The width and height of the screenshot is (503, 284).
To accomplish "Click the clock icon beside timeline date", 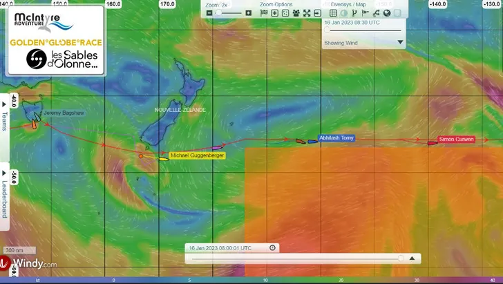I will pos(272,247).
